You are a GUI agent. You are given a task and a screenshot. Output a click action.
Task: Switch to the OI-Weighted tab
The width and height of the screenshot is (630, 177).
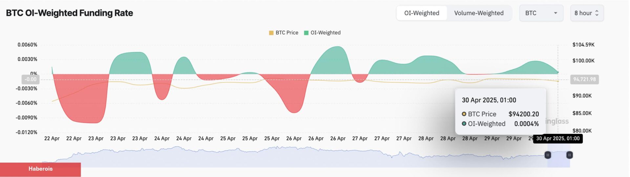[x=422, y=13]
